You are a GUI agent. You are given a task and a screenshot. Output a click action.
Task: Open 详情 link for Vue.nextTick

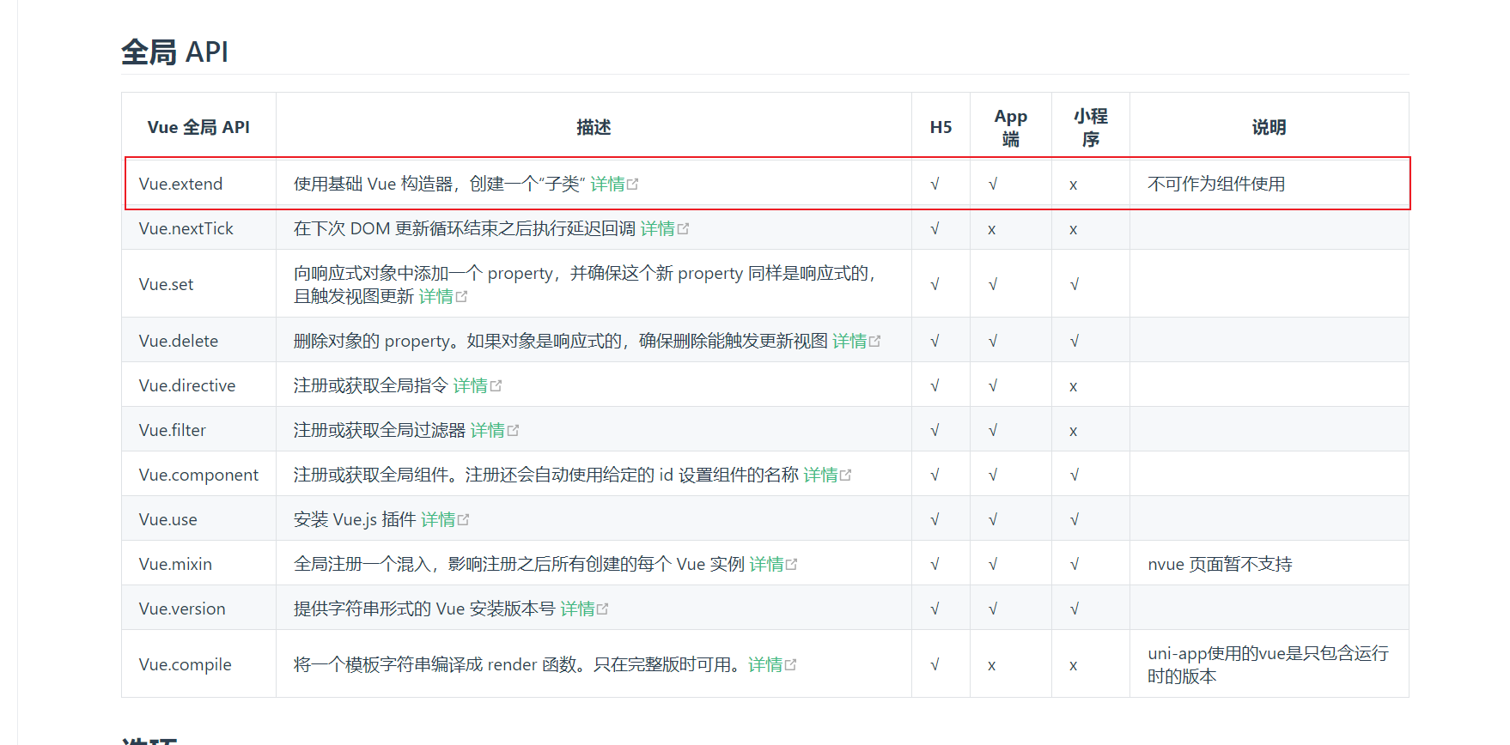point(657,228)
